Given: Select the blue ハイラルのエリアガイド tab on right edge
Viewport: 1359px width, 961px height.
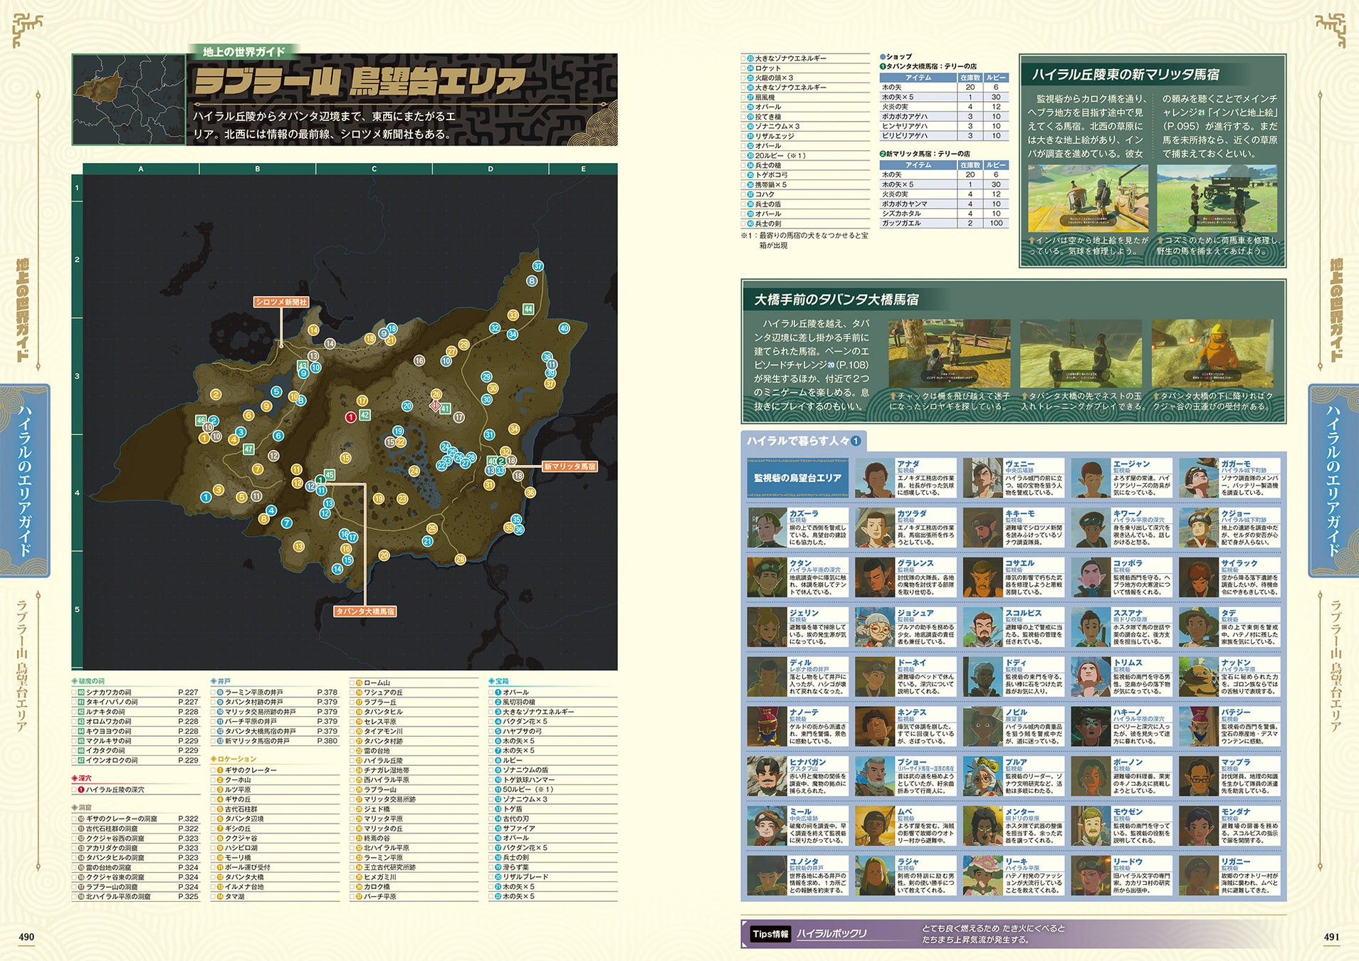Looking at the screenshot, I should (1332, 480).
